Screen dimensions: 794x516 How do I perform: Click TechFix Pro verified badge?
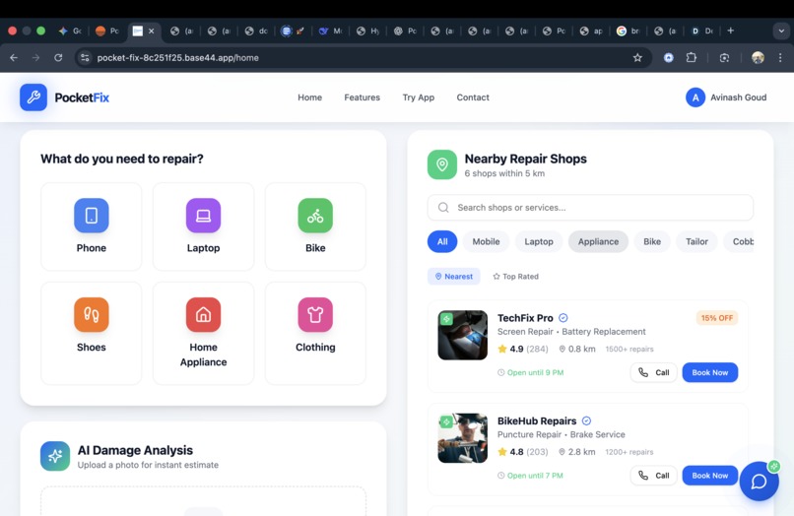coord(563,318)
